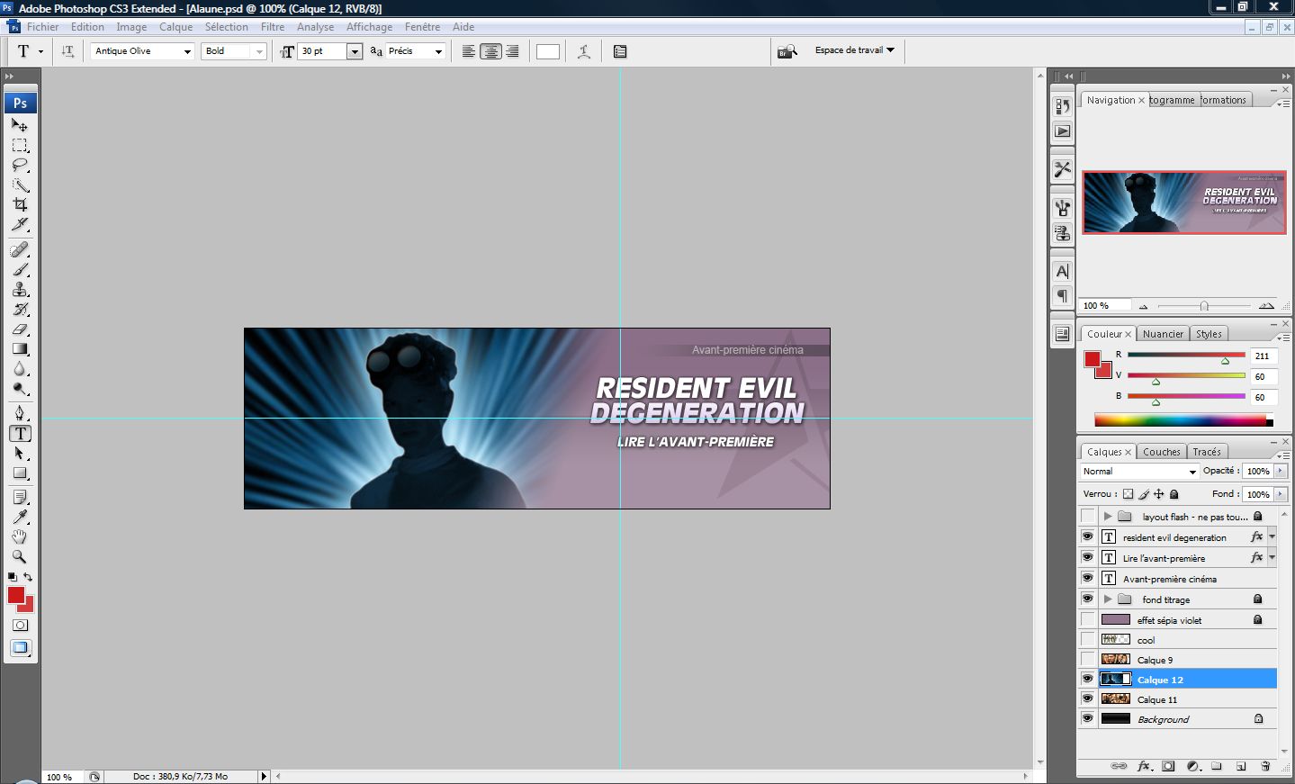Select the Zoom tool
The image size is (1295, 784).
point(20,556)
